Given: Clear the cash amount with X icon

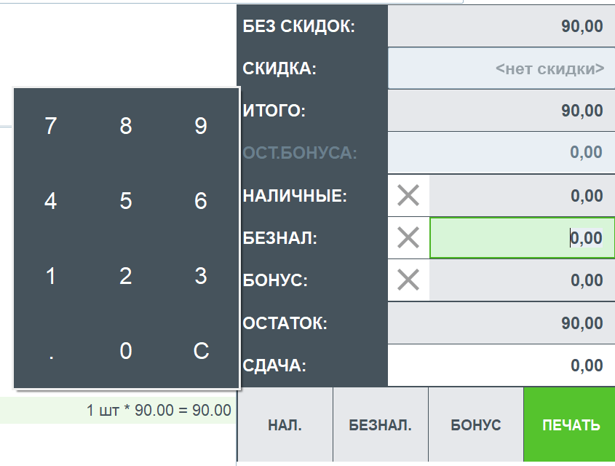Looking at the screenshot, I should click(x=408, y=195).
